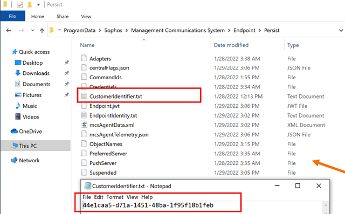Select the PushServer file icon
The width and height of the screenshot is (345, 214).
[x=84, y=163]
